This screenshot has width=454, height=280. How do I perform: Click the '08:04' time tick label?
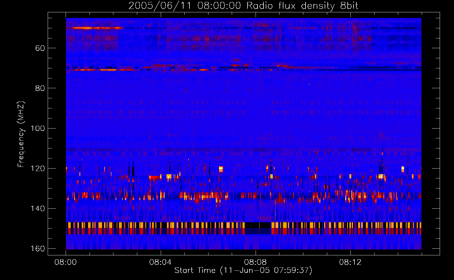(x=160, y=262)
